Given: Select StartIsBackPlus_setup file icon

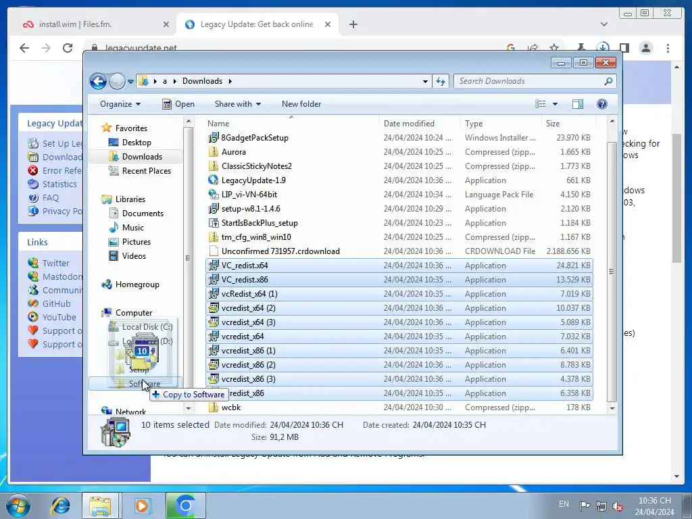Looking at the screenshot, I should point(214,223).
